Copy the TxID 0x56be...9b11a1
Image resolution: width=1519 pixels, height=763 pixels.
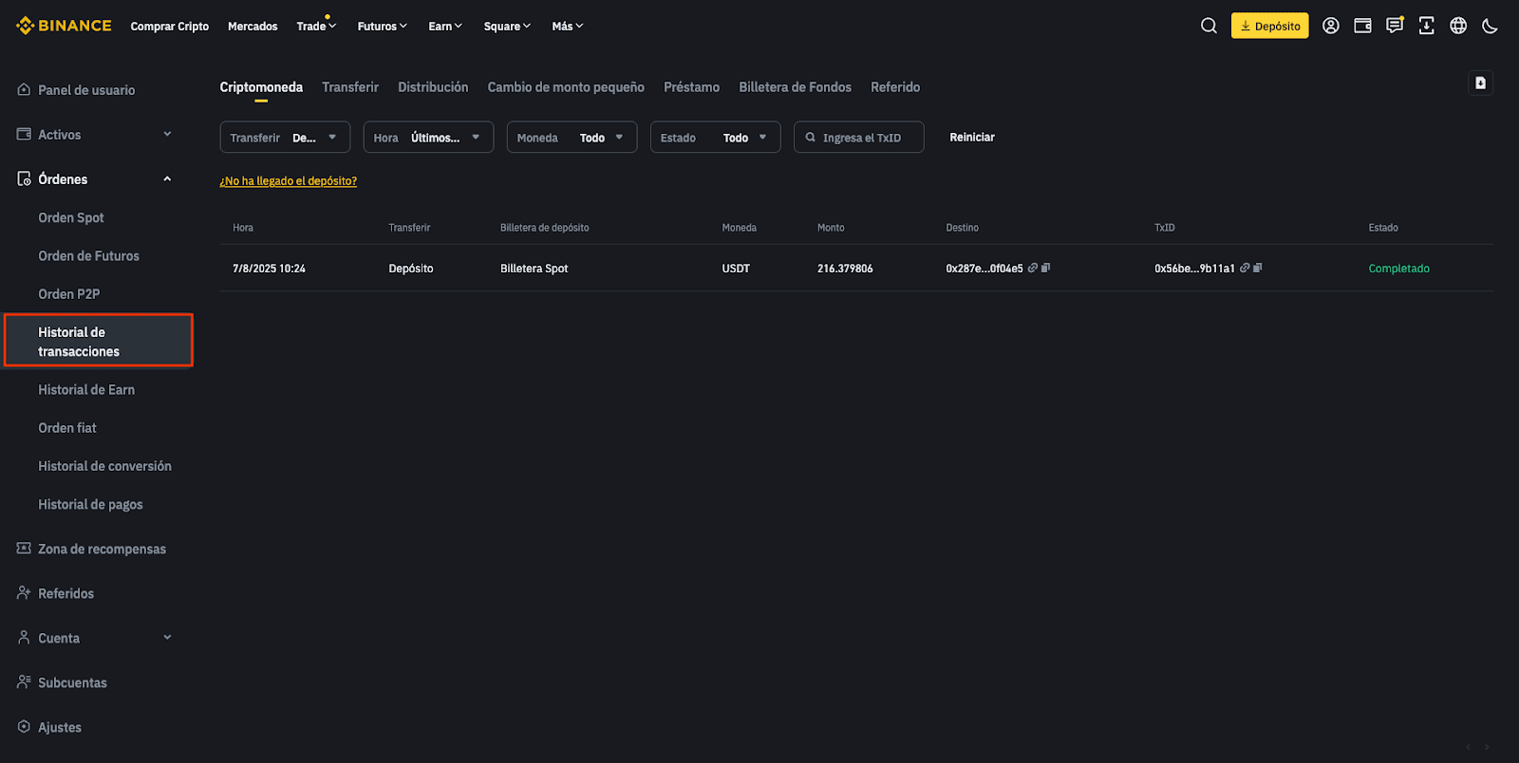pyautogui.click(x=1258, y=269)
